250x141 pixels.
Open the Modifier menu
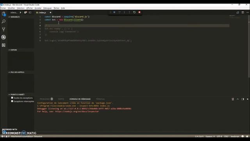point(11,8)
